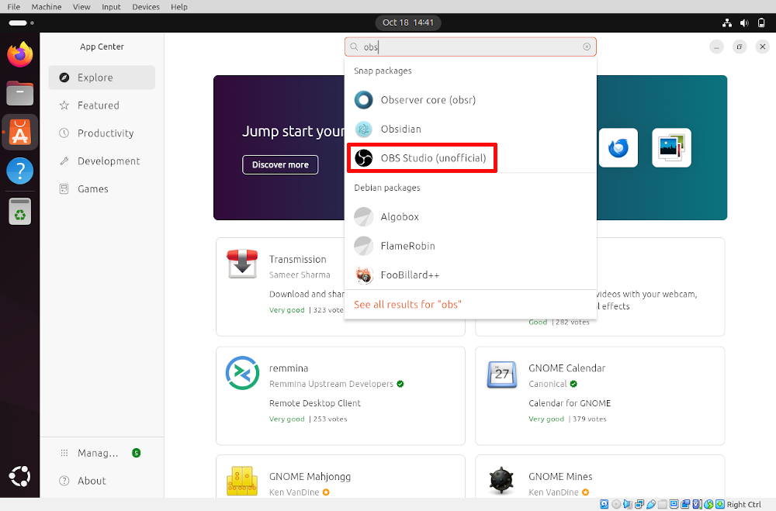The image size is (776, 511).
Task: Click the Discover more button
Action: pyautogui.click(x=280, y=164)
